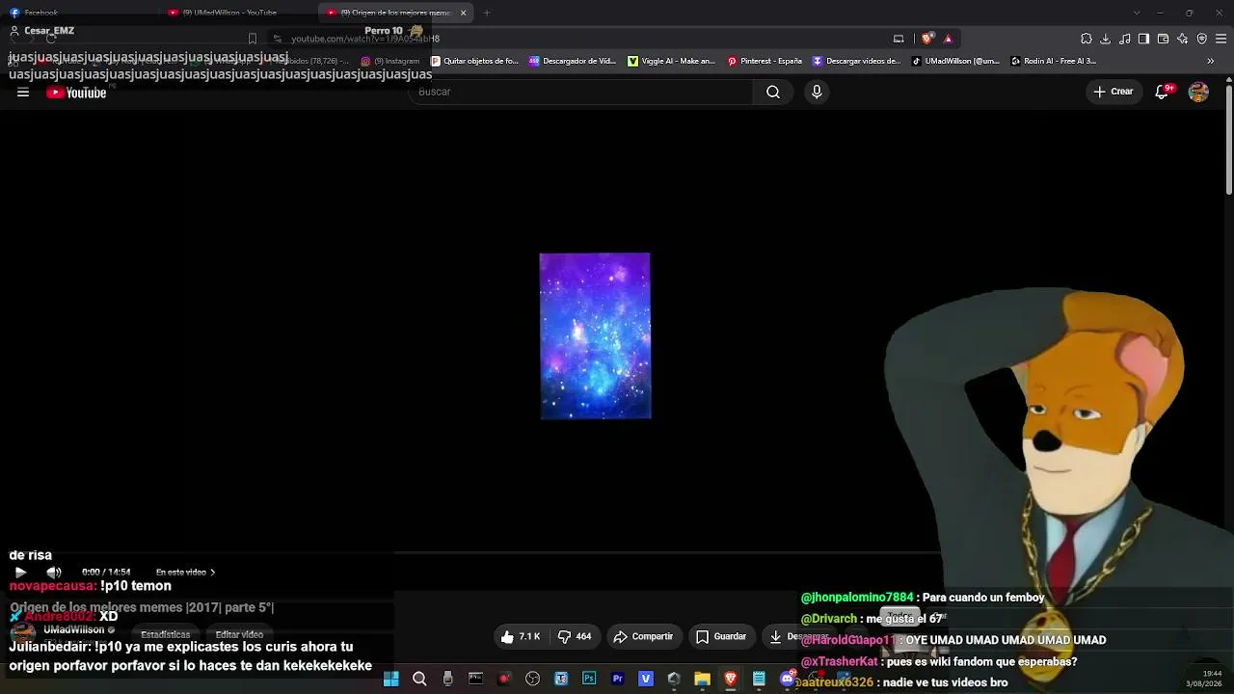Open the YouTube account avatar menu
This screenshot has width=1234, height=694.
1198,92
